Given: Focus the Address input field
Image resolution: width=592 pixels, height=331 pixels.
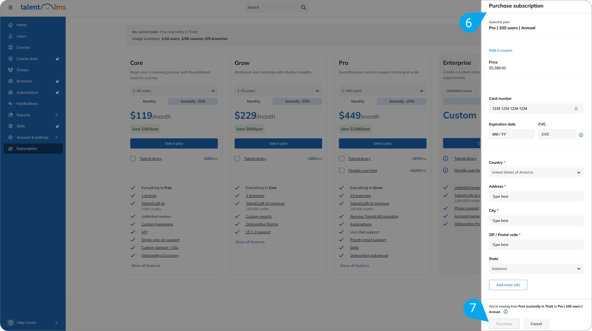Looking at the screenshot, I should (x=536, y=196).
